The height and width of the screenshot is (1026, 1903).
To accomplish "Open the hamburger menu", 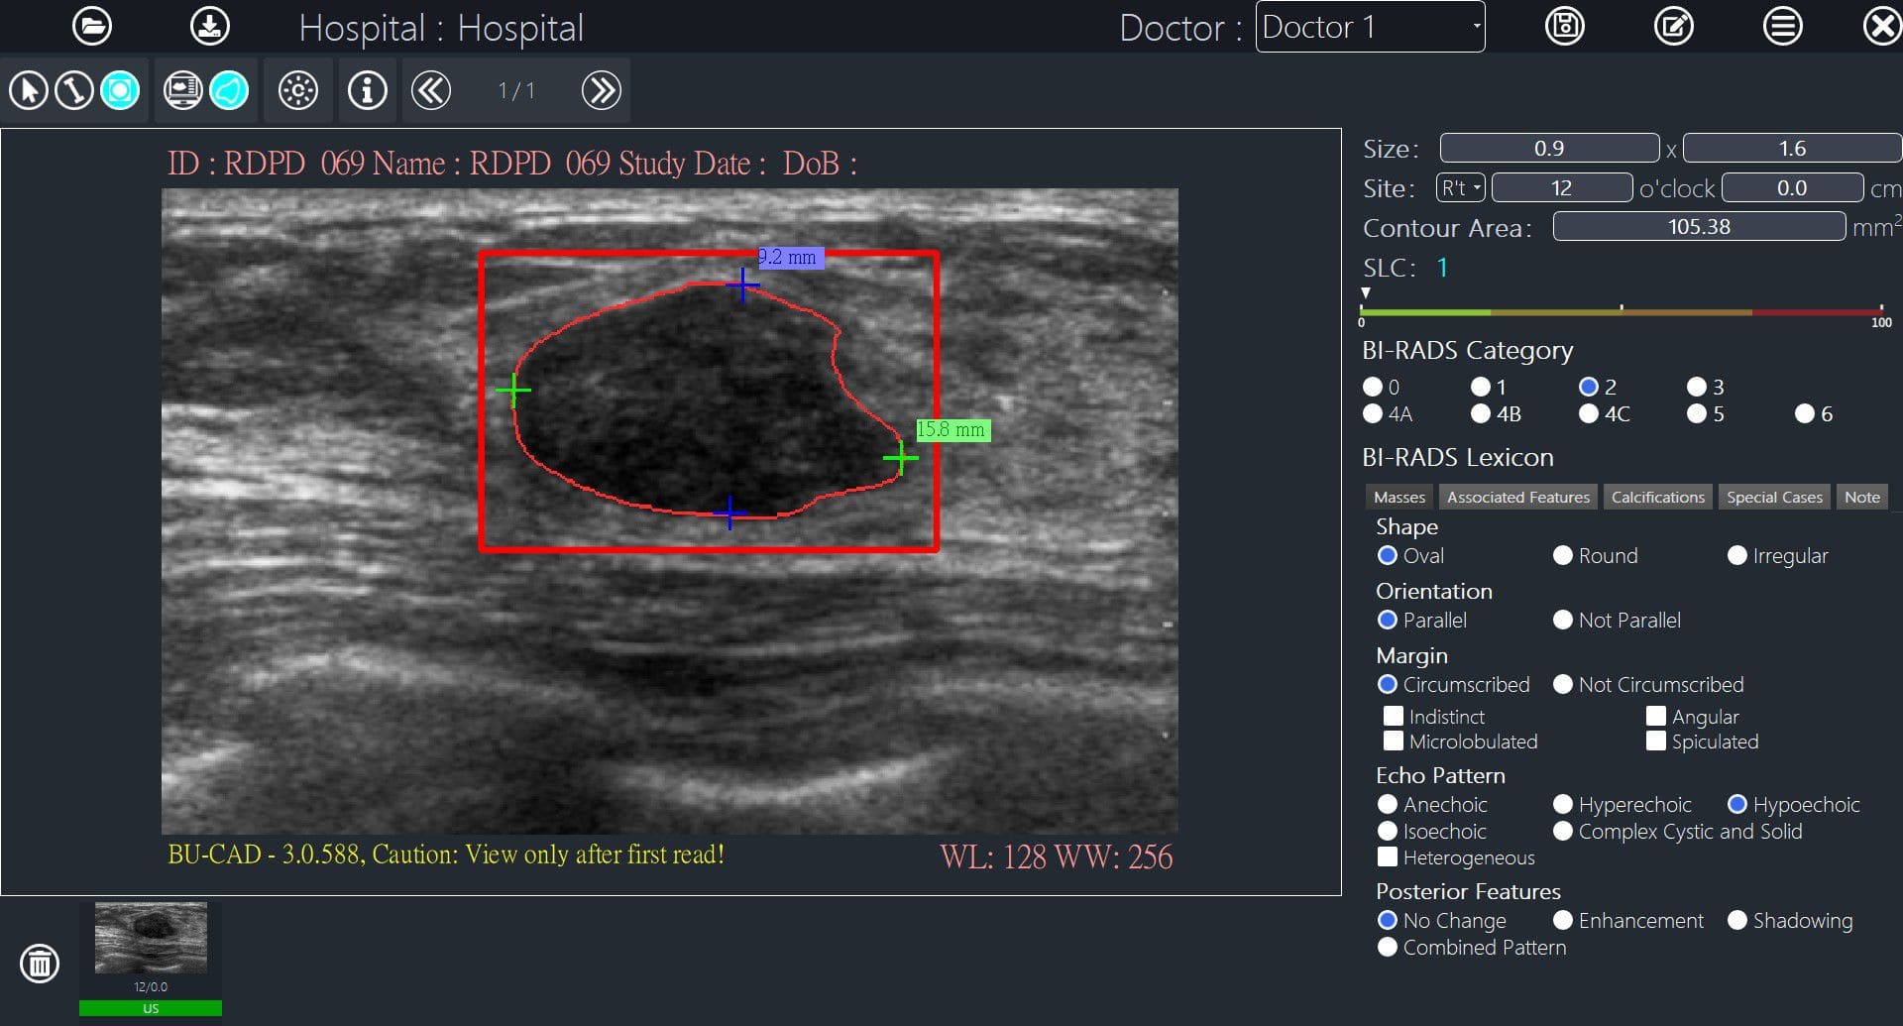I will (1783, 25).
